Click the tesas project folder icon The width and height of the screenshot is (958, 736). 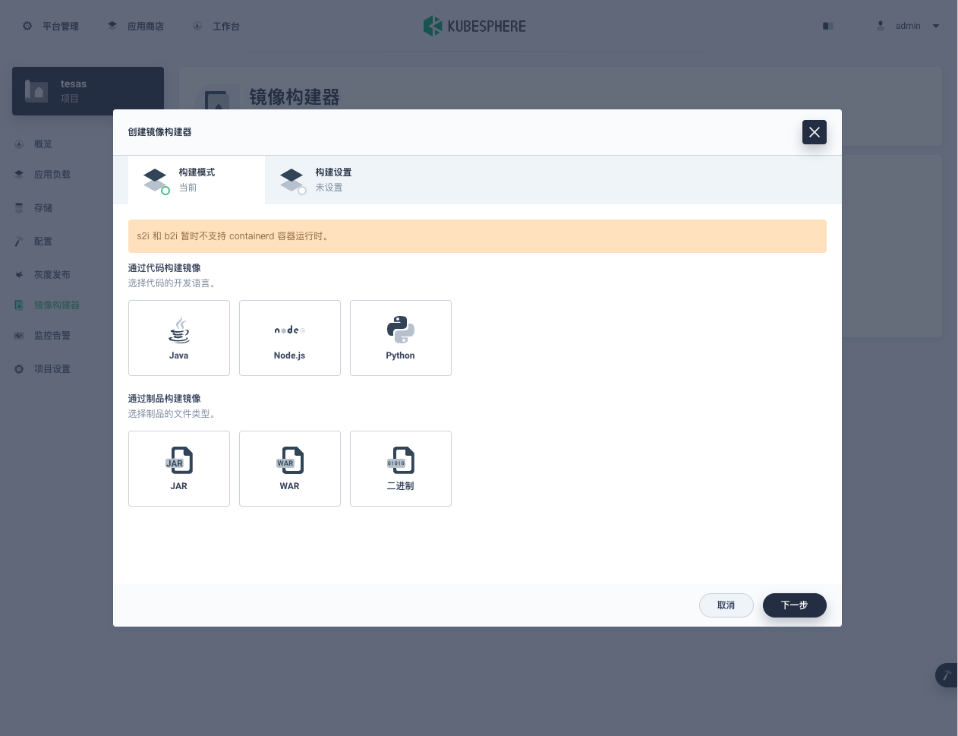[x=36, y=91]
